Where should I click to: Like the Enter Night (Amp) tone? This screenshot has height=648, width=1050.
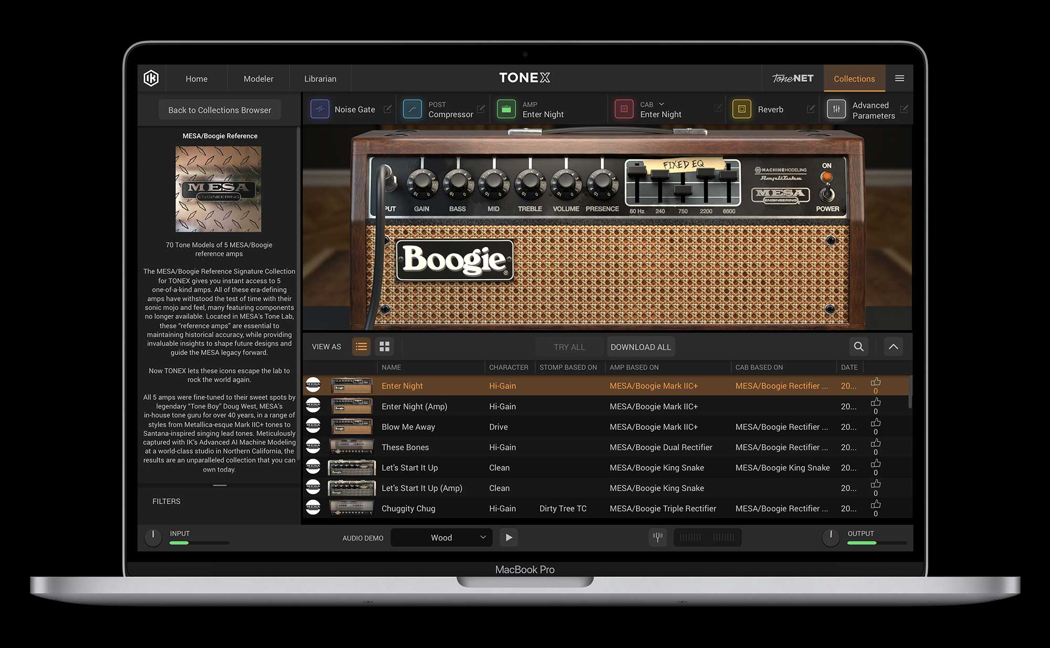(875, 402)
